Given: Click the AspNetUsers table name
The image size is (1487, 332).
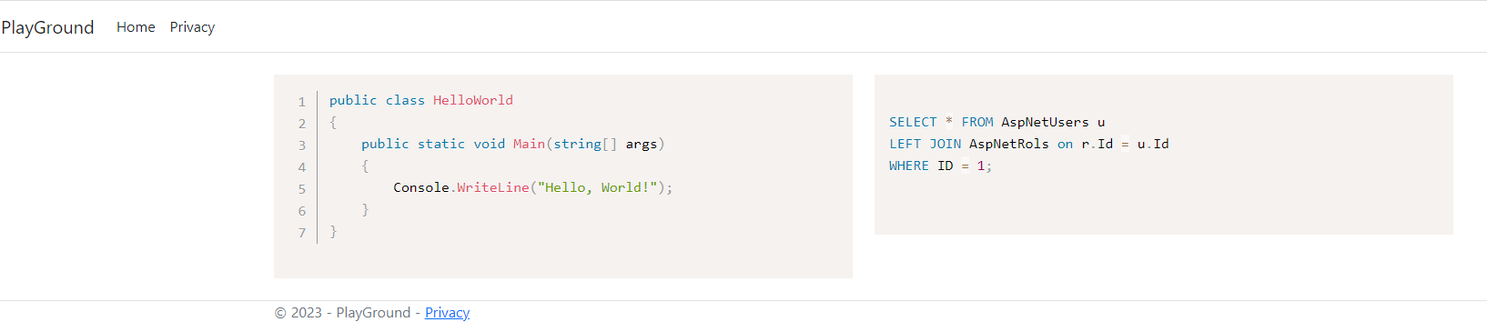Looking at the screenshot, I should (x=1045, y=122).
